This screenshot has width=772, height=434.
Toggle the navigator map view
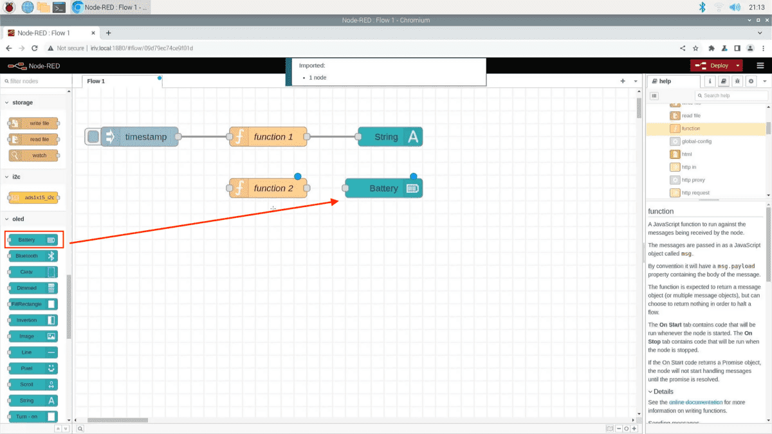point(609,428)
